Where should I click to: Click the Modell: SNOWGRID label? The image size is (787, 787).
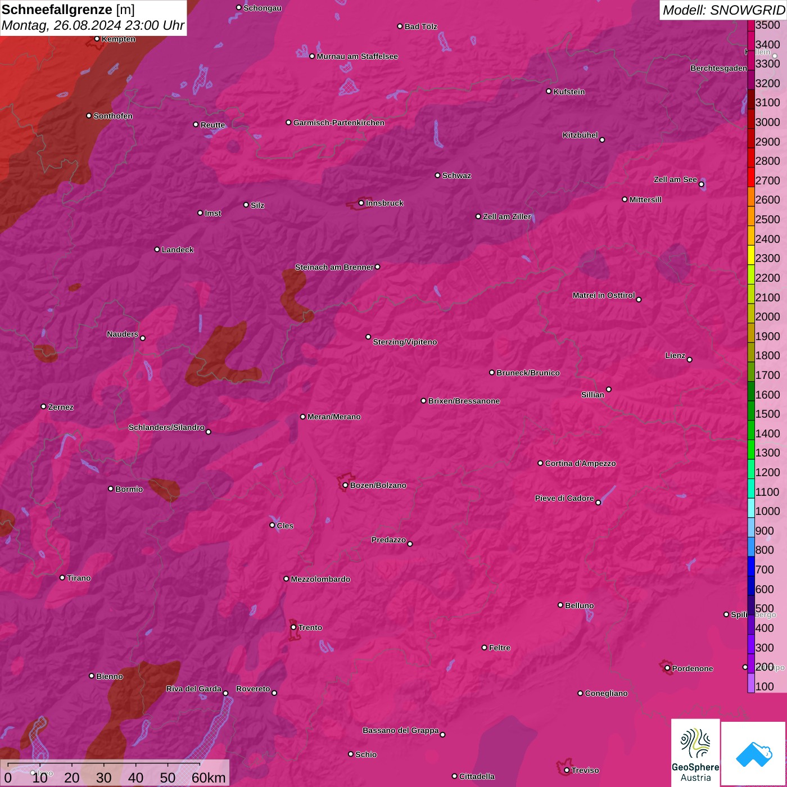(x=723, y=10)
